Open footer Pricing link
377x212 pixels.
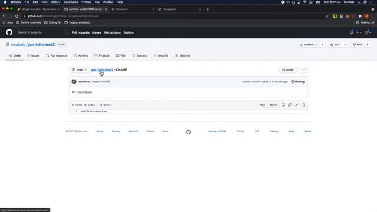[x=240, y=131]
